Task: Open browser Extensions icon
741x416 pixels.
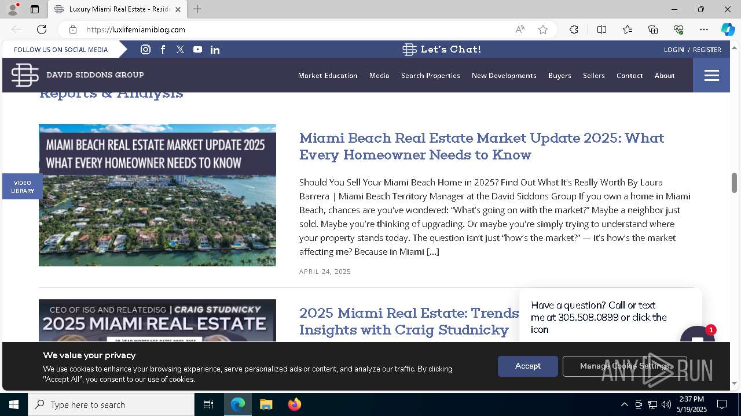Action: (574, 29)
